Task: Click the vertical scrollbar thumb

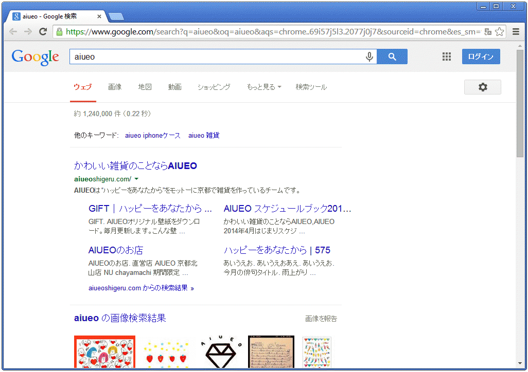Action: [x=520, y=103]
